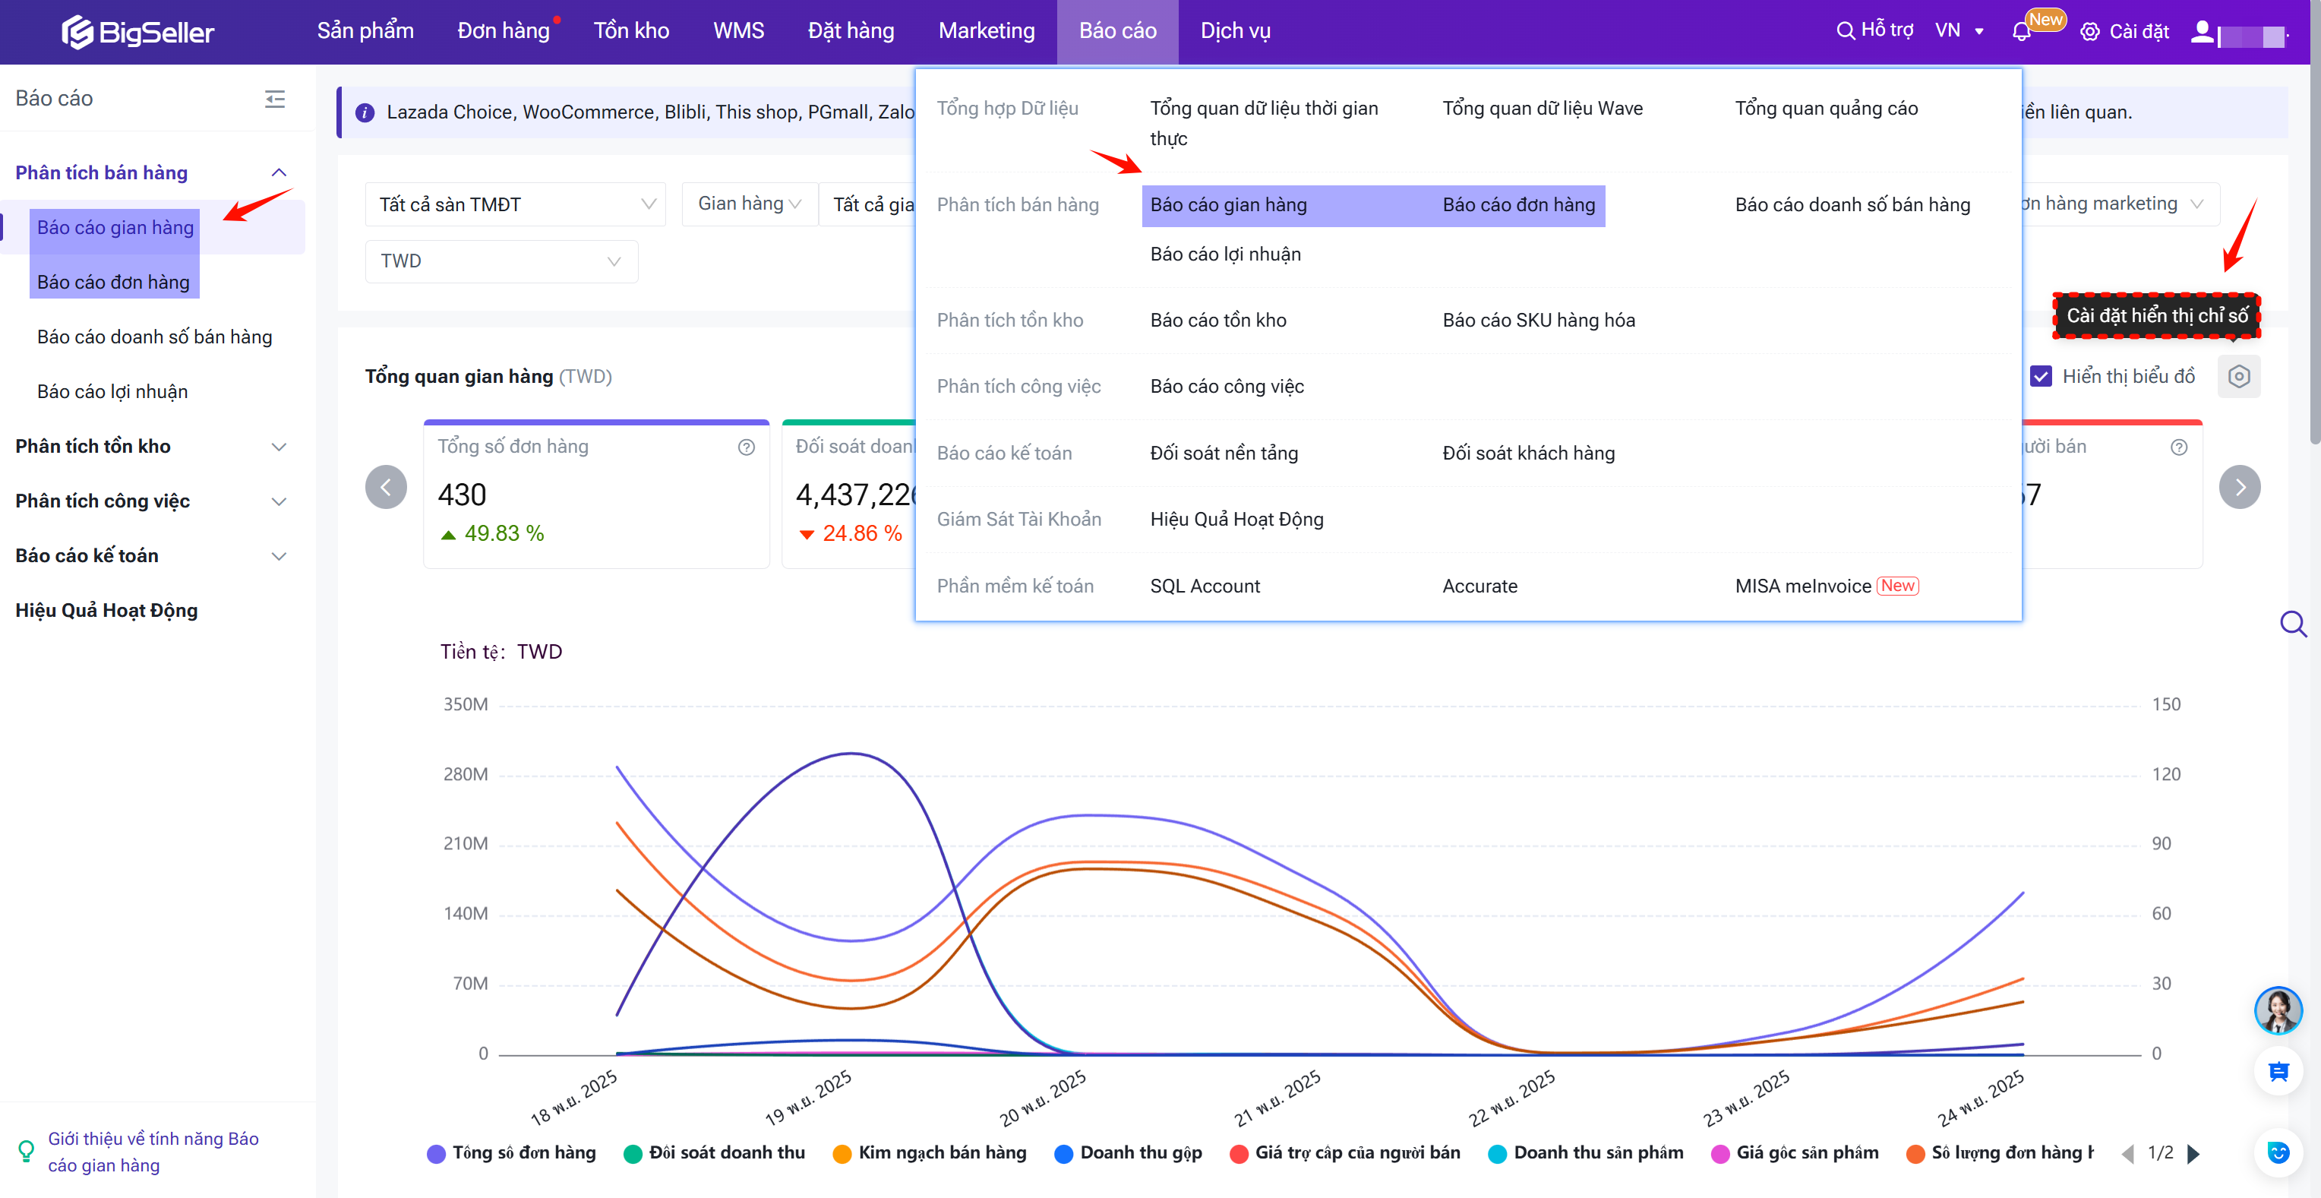Go to next legend page arrow
Screen dimensions: 2321x1198
point(2194,1153)
